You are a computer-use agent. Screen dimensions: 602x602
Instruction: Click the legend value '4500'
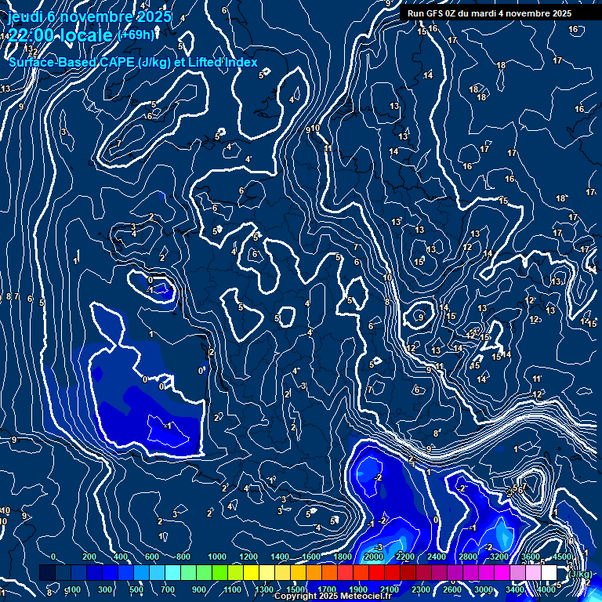pyautogui.click(x=562, y=557)
